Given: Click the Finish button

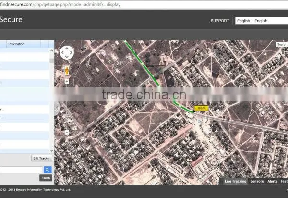Looking at the screenshot, I should click(x=46, y=178).
